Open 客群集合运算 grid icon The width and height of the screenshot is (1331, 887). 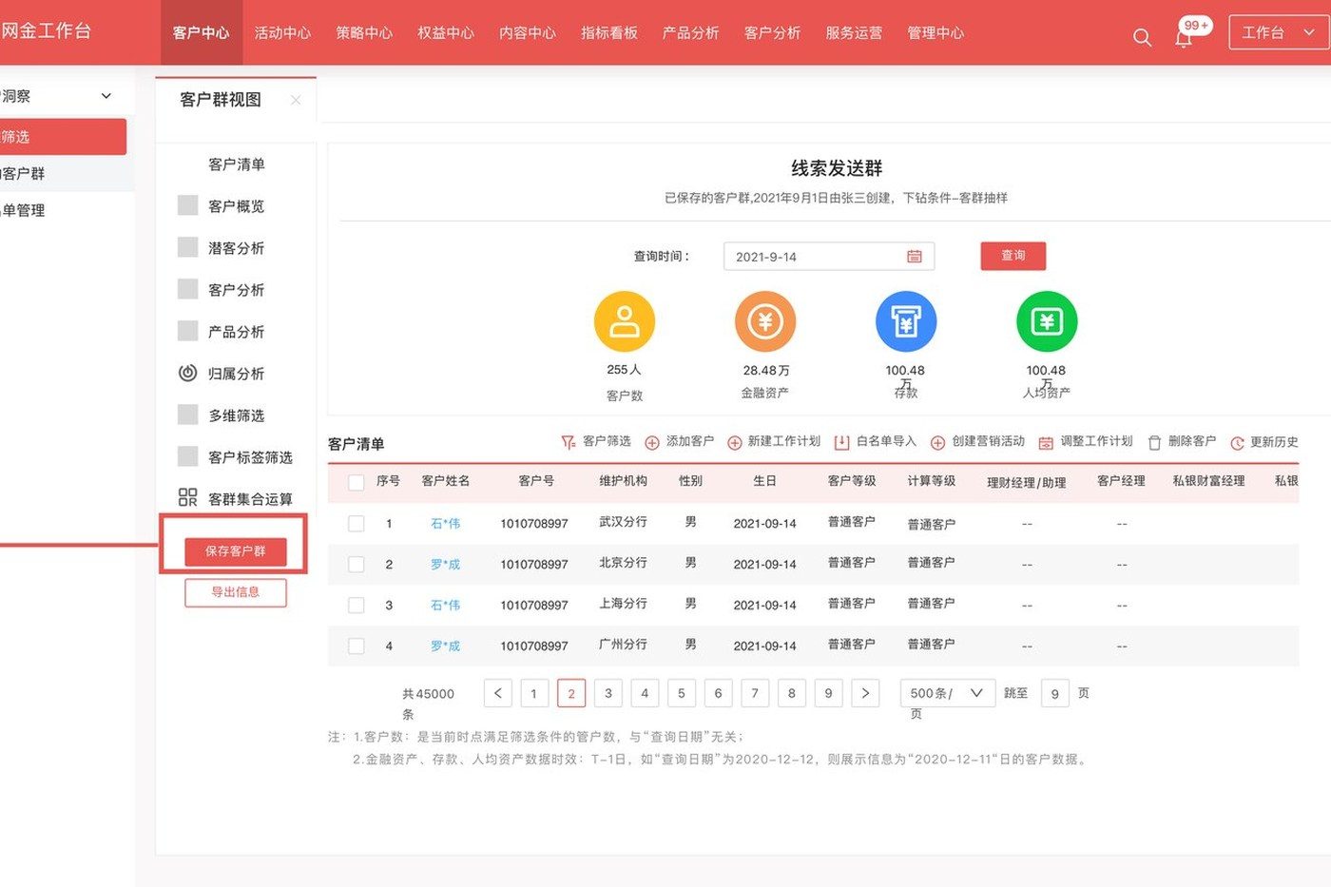click(x=188, y=498)
